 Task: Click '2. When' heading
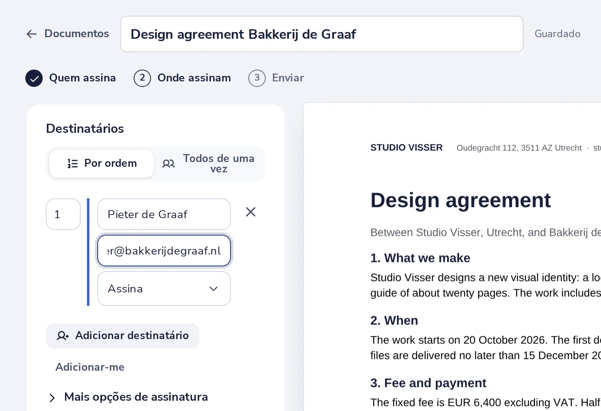(394, 321)
